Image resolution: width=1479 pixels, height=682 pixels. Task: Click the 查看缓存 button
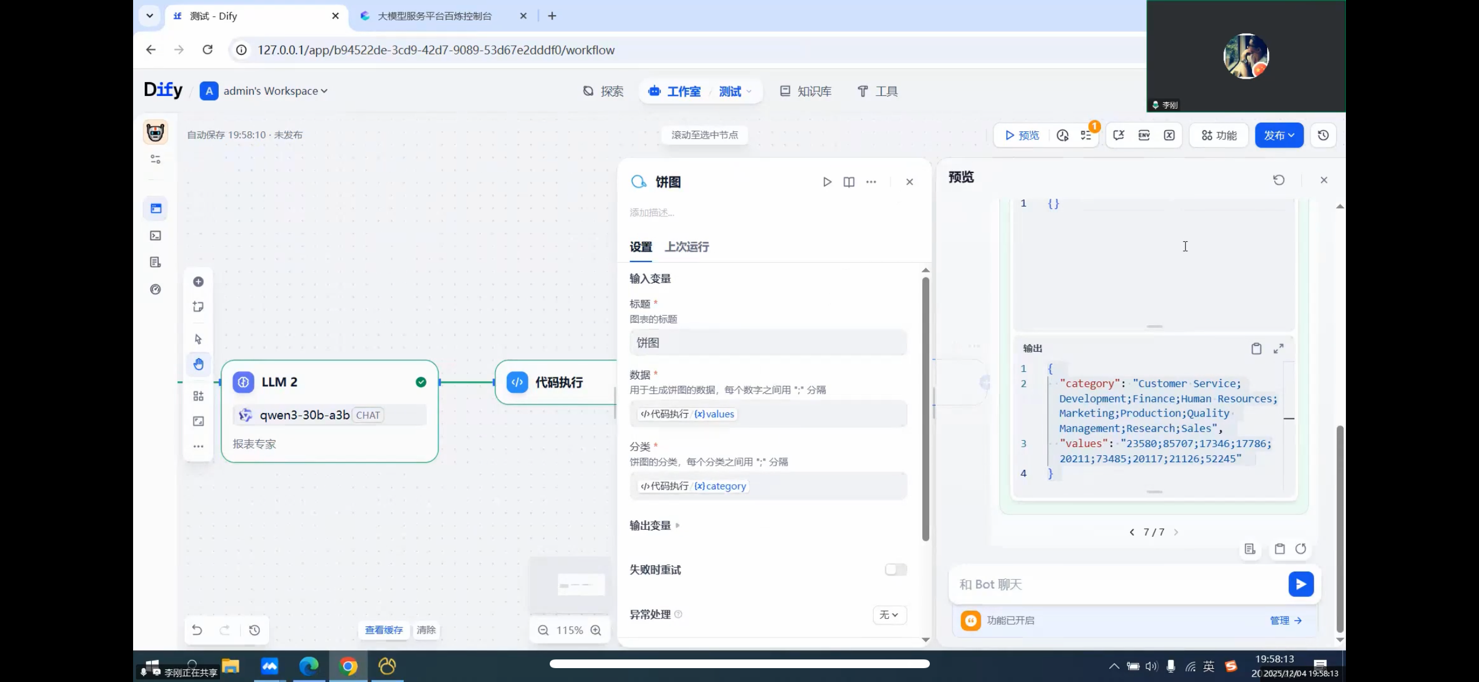[382, 630]
